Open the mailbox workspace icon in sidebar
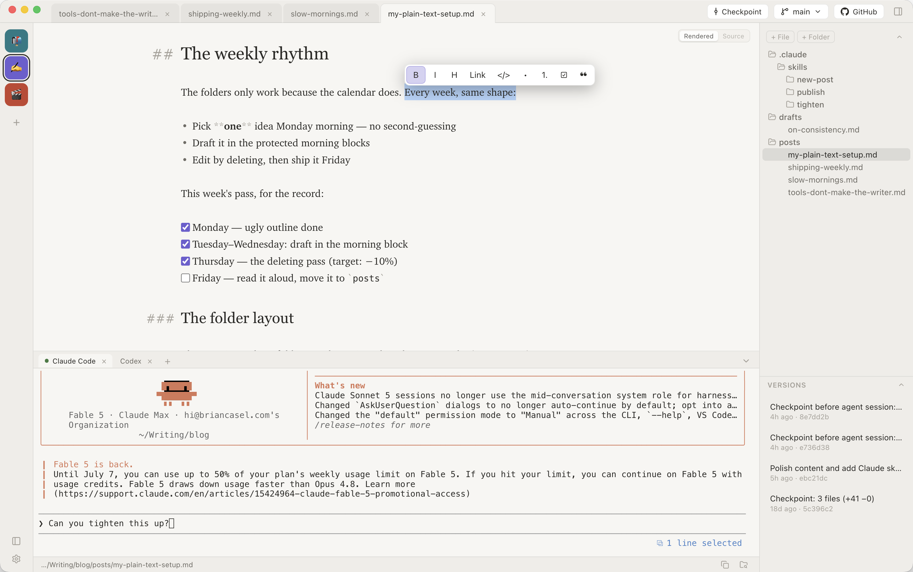 pyautogui.click(x=16, y=41)
